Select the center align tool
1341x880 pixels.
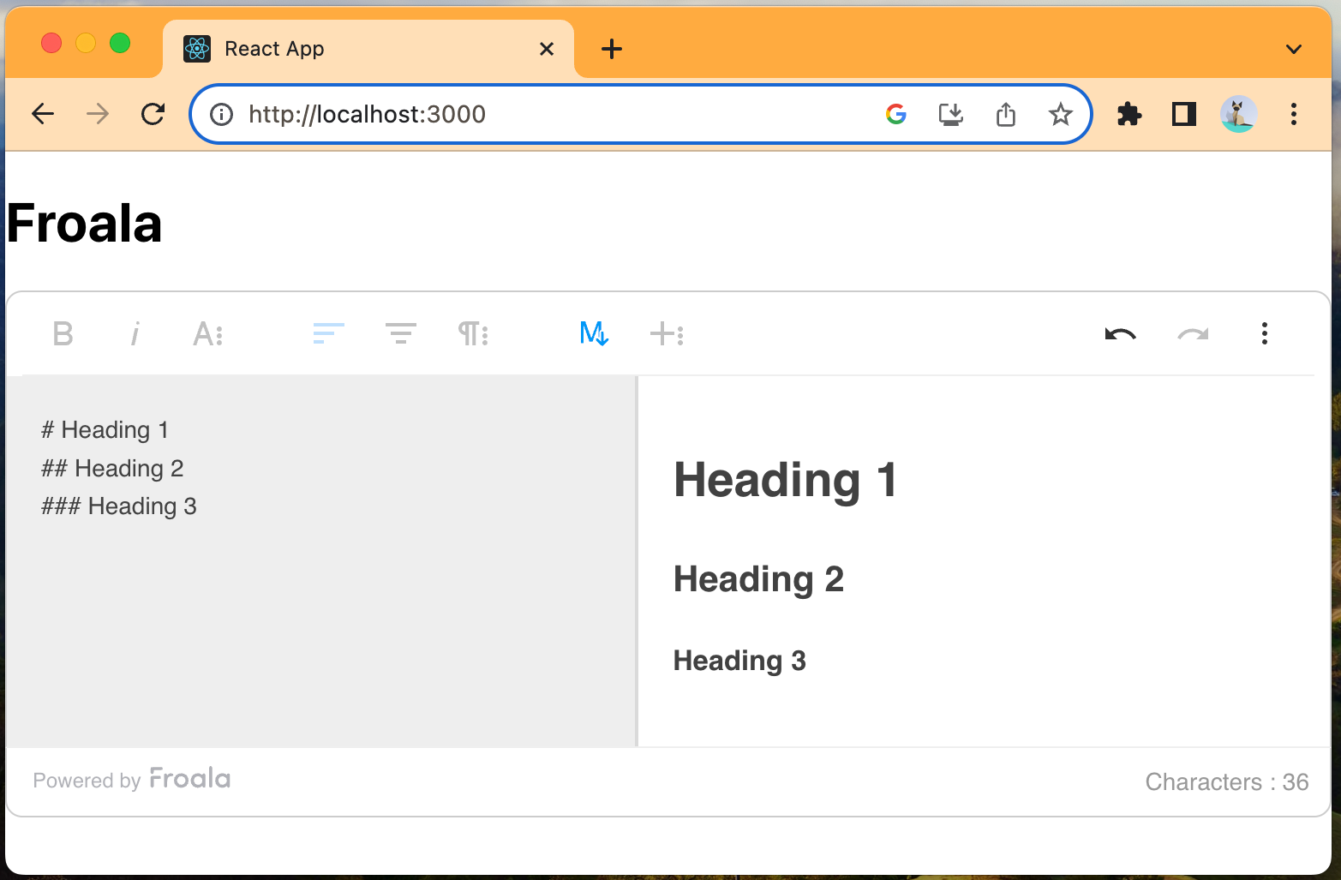click(399, 334)
